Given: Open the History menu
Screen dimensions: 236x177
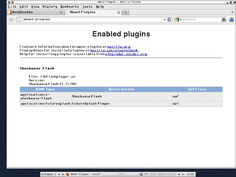Looking at the screenshot, I should 50,7.
